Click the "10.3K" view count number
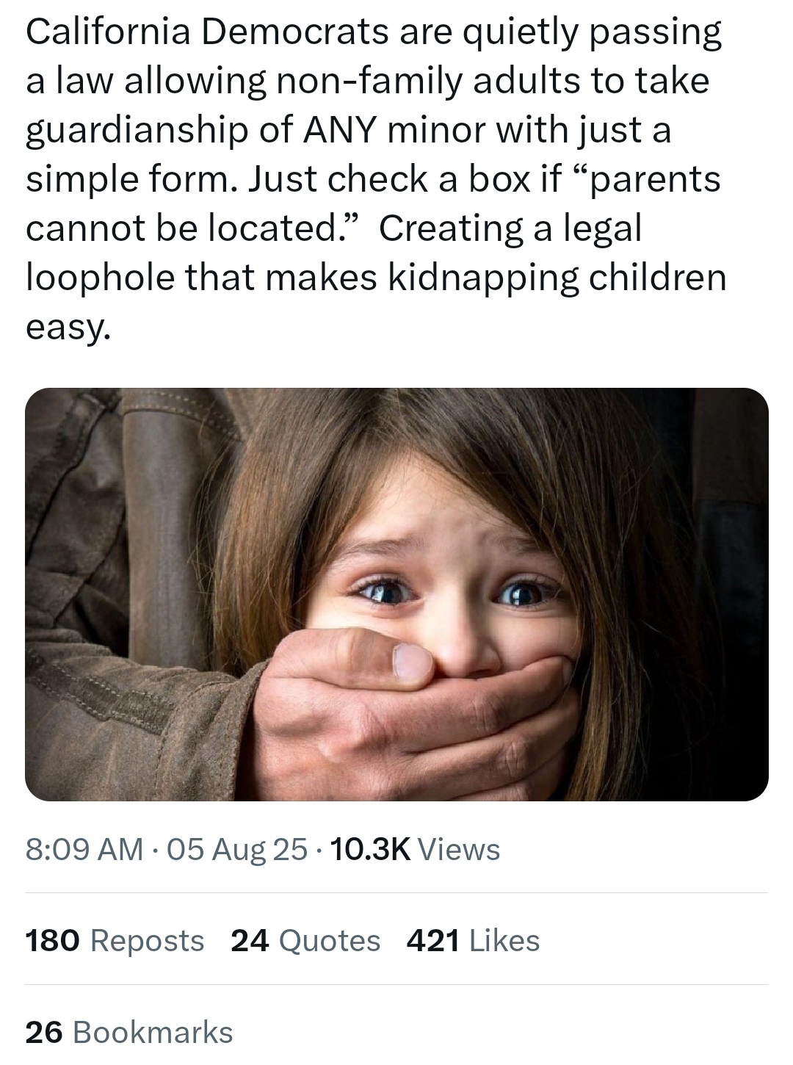793x1065 pixels. point(370,850)
